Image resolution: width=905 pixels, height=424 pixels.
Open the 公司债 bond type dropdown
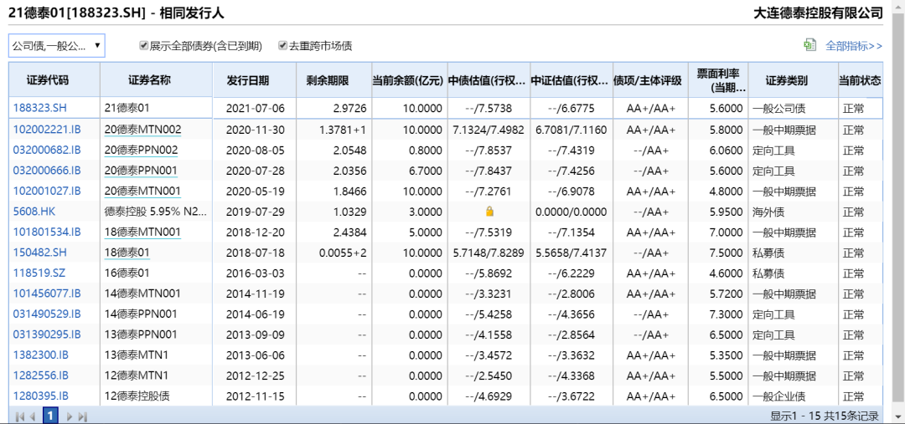pyautogui.click(x=56, y=46)
